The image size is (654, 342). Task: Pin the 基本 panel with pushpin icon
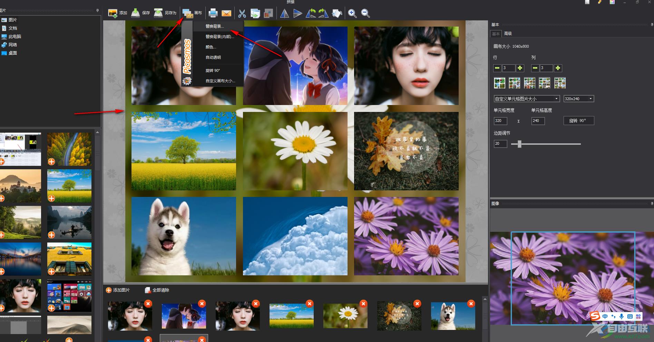pos(652,25)
